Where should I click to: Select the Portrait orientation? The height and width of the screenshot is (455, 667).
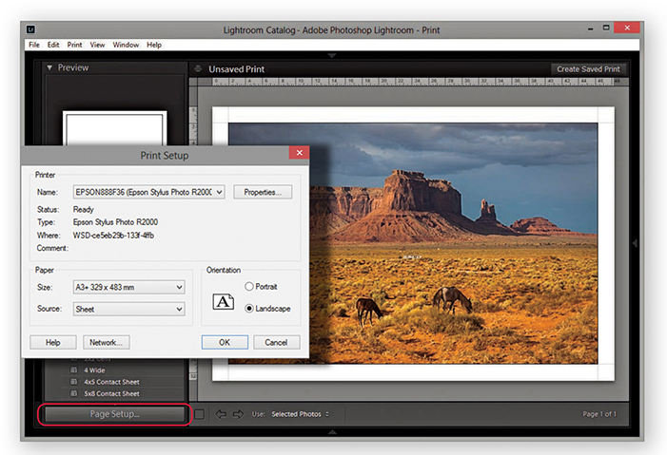point(249,287)
